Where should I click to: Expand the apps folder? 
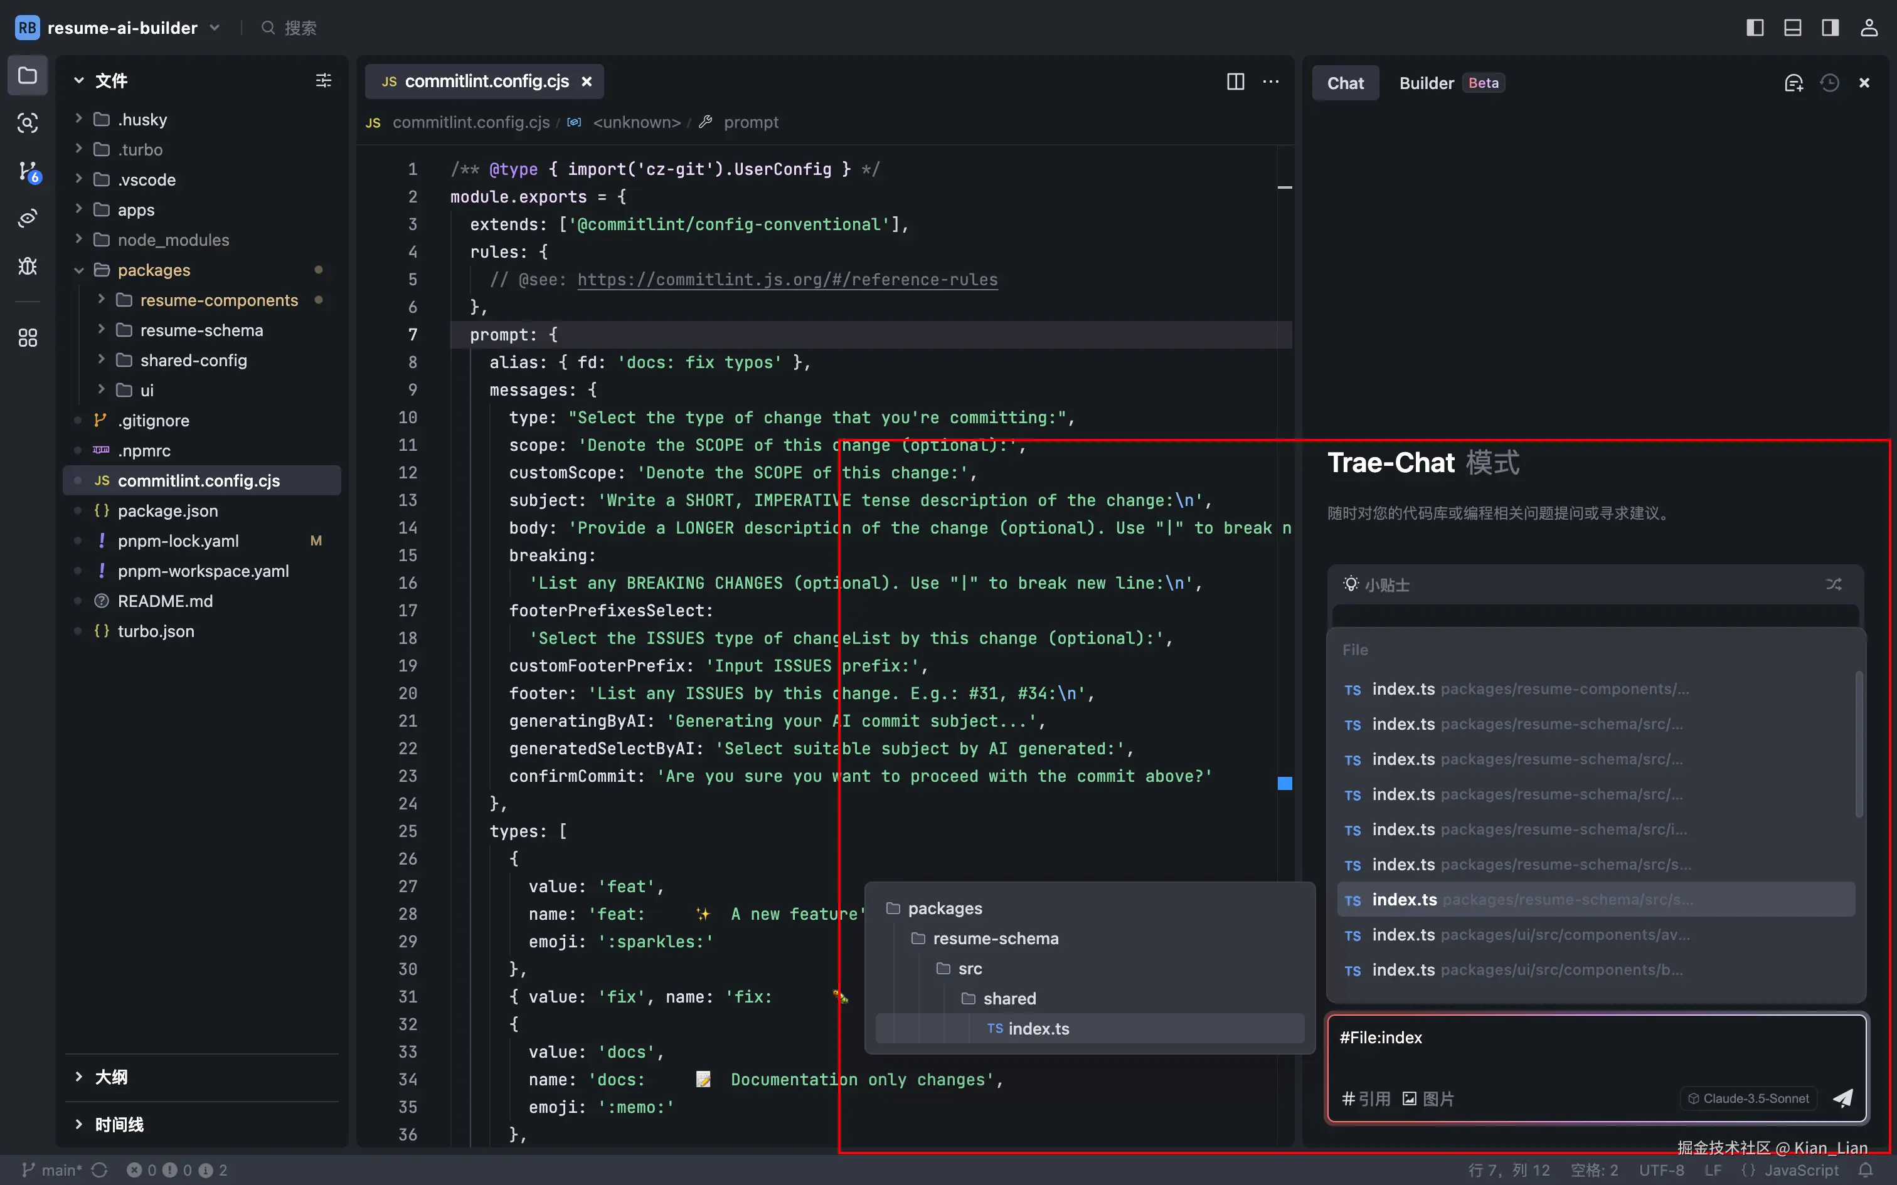click(136, 210)
